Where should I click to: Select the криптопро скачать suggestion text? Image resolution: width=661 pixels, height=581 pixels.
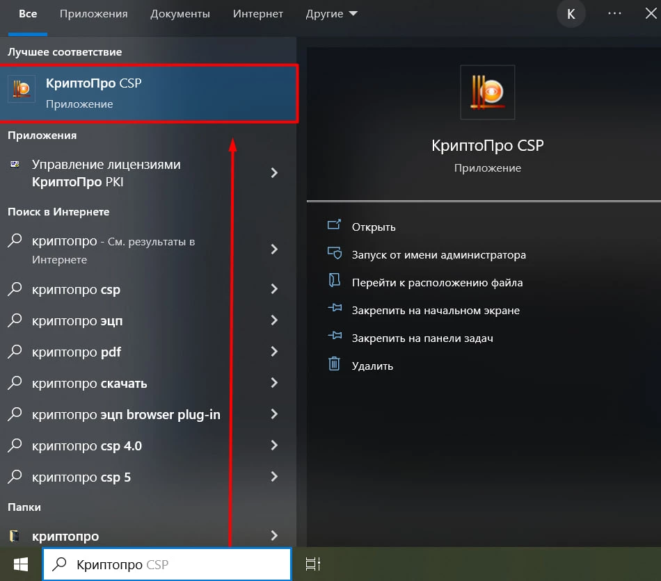point(89,384)
